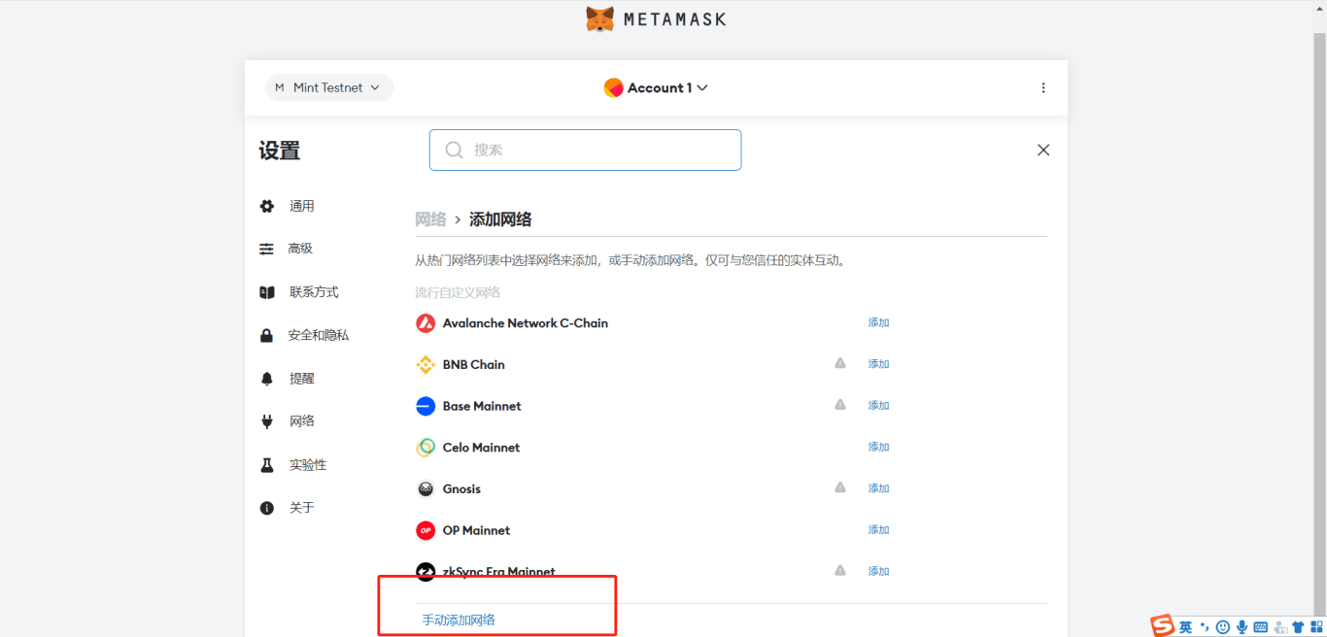Open 手动添加网络 to add network manually
Image resolution: width=1327 pixels, height=637 pixels.
point(457,619)
